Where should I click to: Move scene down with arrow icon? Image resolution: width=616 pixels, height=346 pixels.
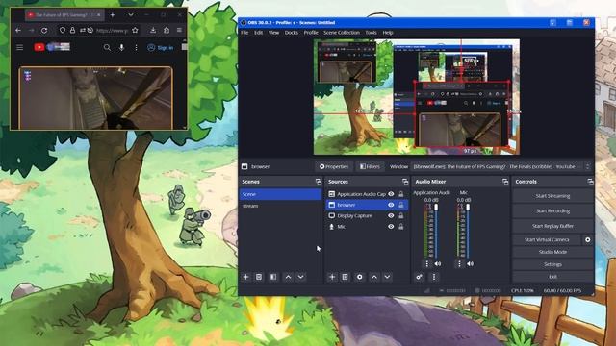click(x=301, y=277)
